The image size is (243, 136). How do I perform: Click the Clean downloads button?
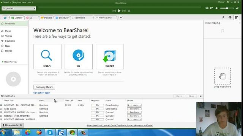pos(191,96)
